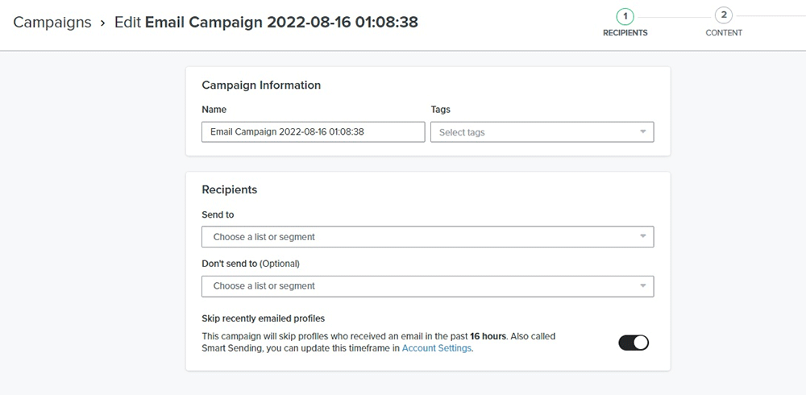The image size is (806, 395).
Task: Expand the Send to list dropdown arrow
Action: coord(642,237)
